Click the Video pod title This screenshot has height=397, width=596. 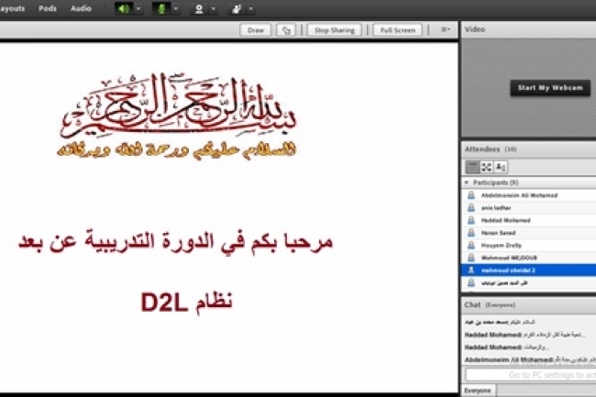(475, 29)
